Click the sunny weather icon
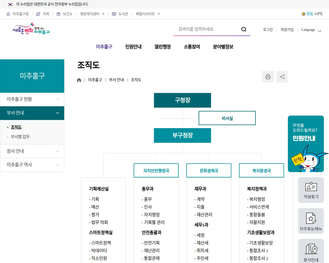Screen dimensions: 329x263 click(304, 14)
